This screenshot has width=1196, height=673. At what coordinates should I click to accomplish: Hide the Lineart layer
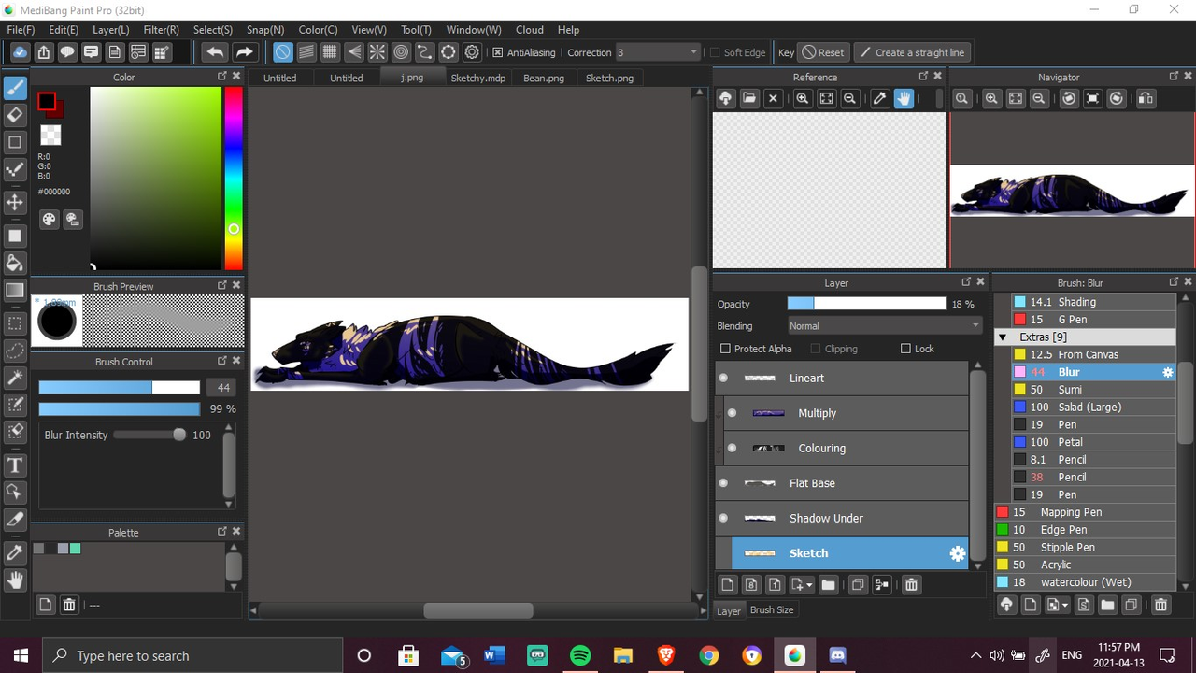723,379
